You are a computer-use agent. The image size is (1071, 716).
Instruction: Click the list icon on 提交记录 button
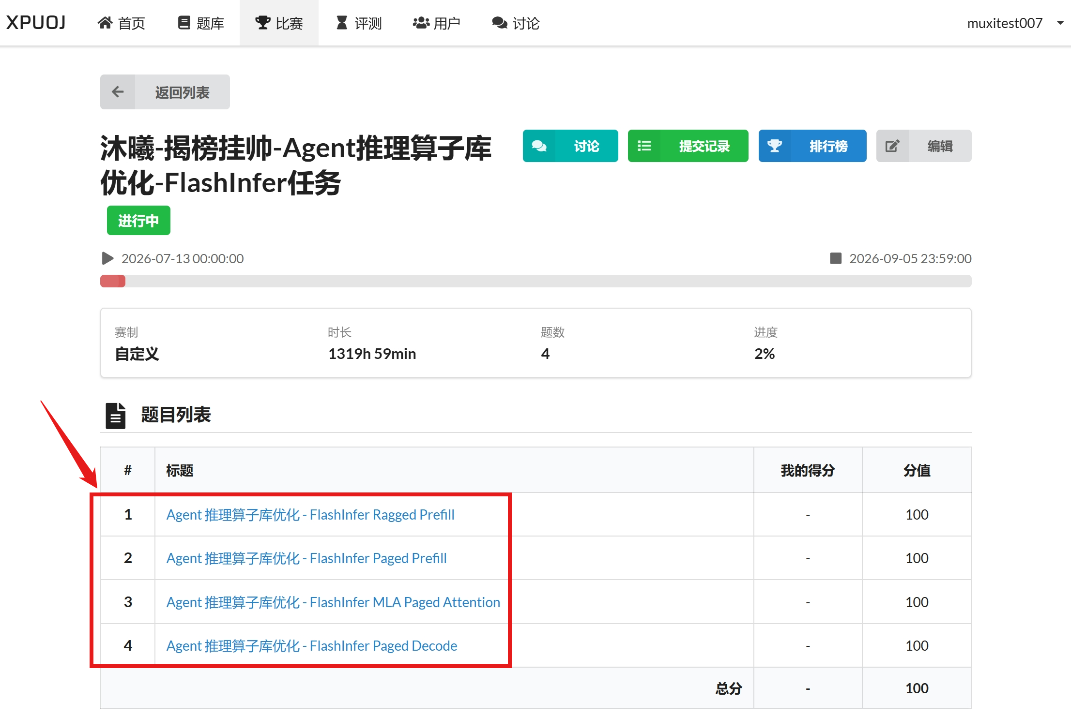pos(644,146)
